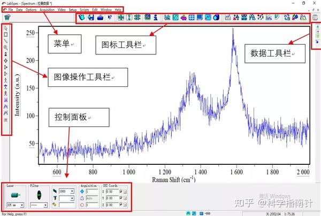Open the empty dropdown below the 1800 dropdown
Viewport: 321px width, 216px height.
(72, 198)
